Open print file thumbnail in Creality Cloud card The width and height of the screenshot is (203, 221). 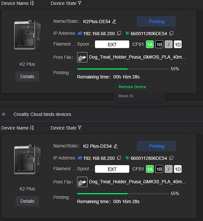click(x=82, y=182)
